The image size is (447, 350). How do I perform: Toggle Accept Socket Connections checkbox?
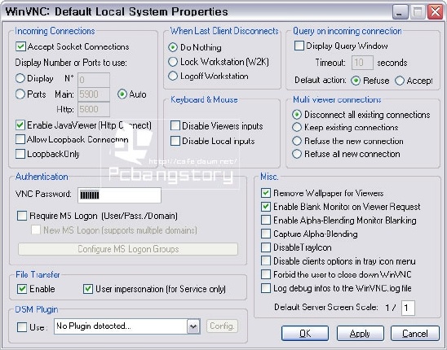20,46
